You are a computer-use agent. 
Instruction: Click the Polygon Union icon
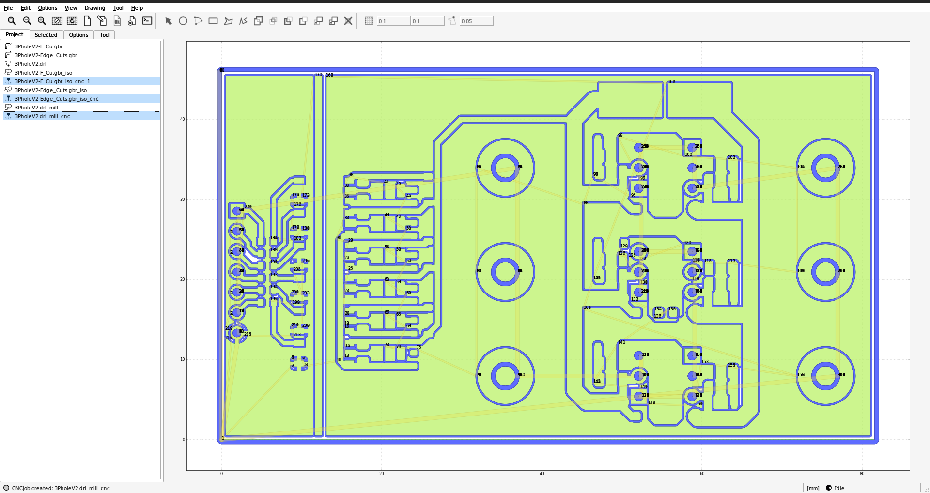pyautogui.click(x=258, y=21)
